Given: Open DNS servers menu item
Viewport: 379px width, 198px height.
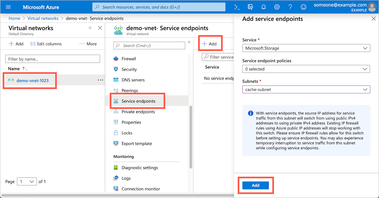Looking at the screenshot, I should (133, 80).
